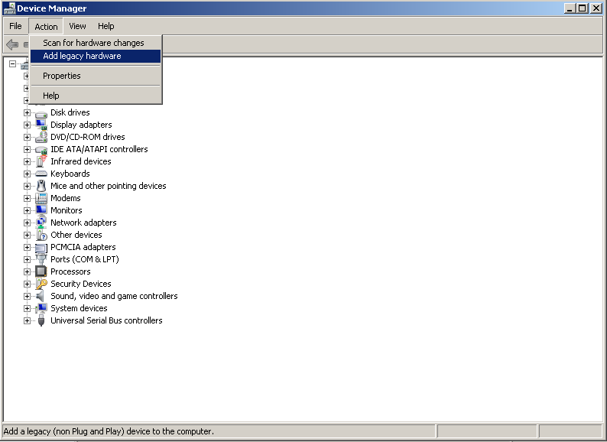Select the Disk drives label
607x442 pixels.
70,112
